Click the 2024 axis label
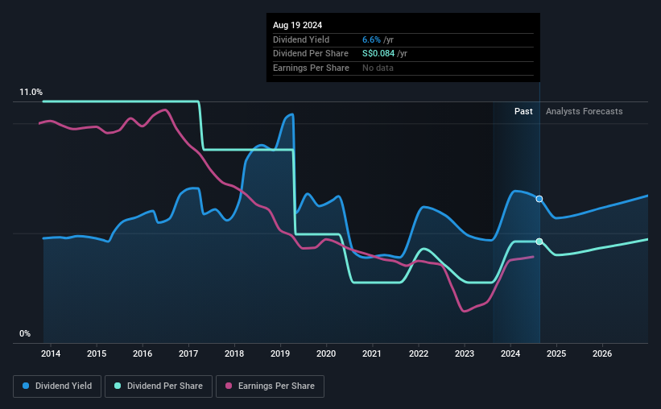Viewport: 661px width, 409px height. click(x=510, y=353)
